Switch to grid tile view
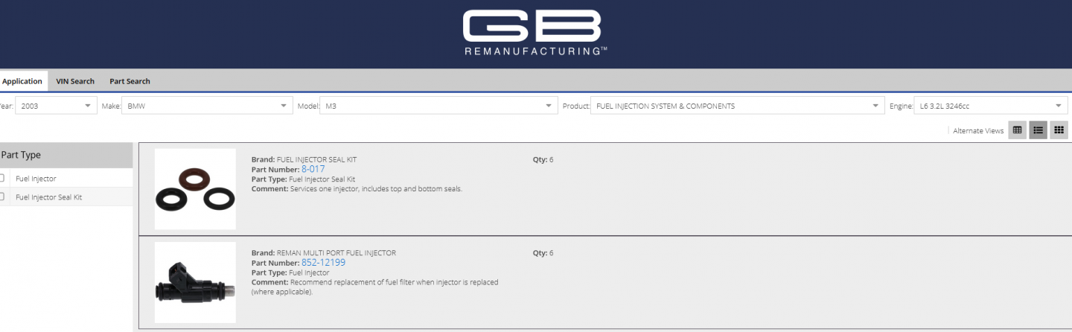The image size is (1072, 332). (x=1059, y=130)
